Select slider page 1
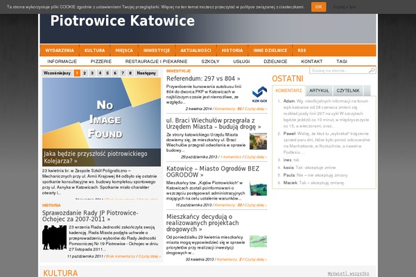Image resolution: width=416 pixels, height=277 pixels. tap(77, 73)
